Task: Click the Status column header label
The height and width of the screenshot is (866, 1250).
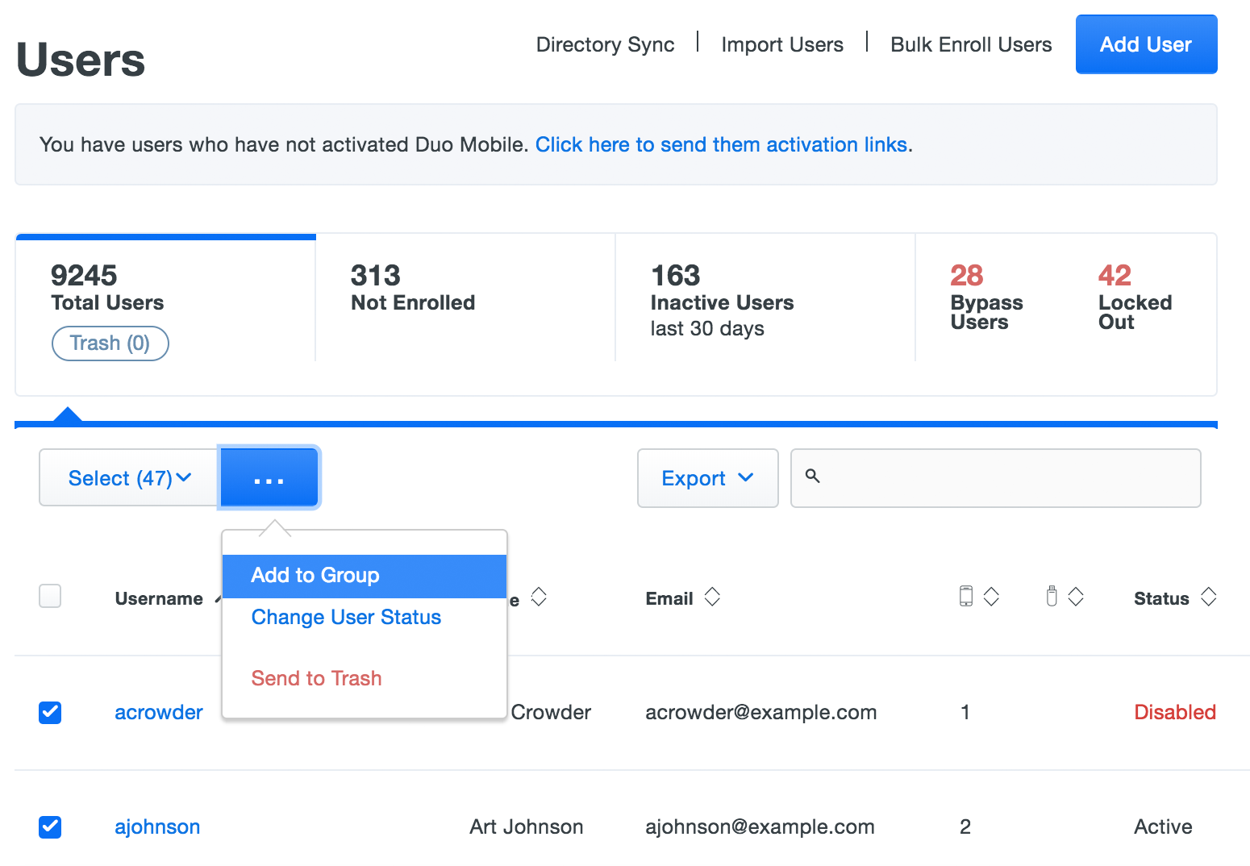Action: pyautogui.click(x=1161, y=598)
